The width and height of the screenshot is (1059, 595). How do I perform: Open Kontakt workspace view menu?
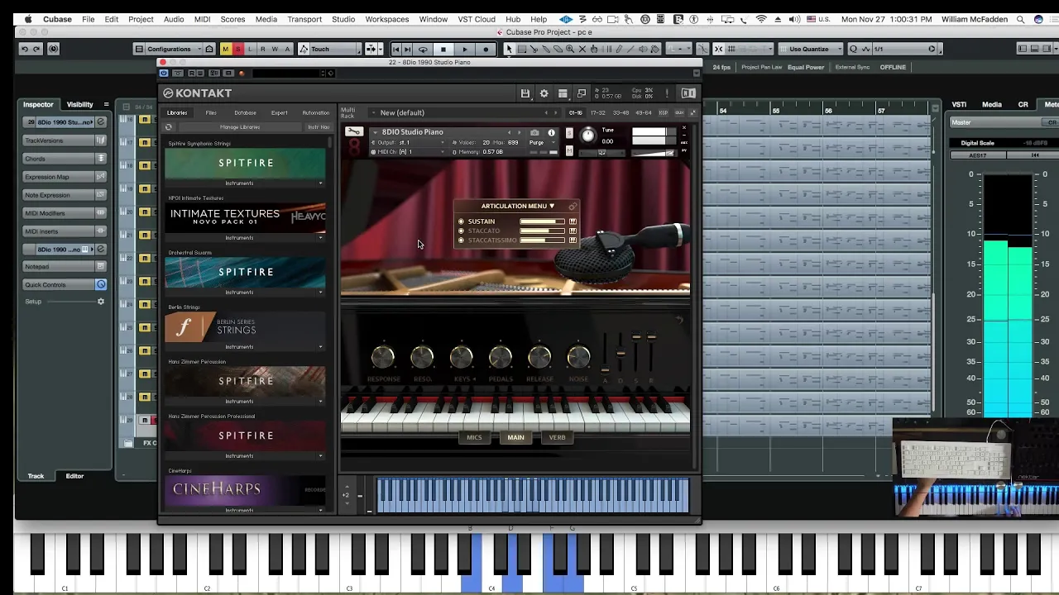(563, 93)
